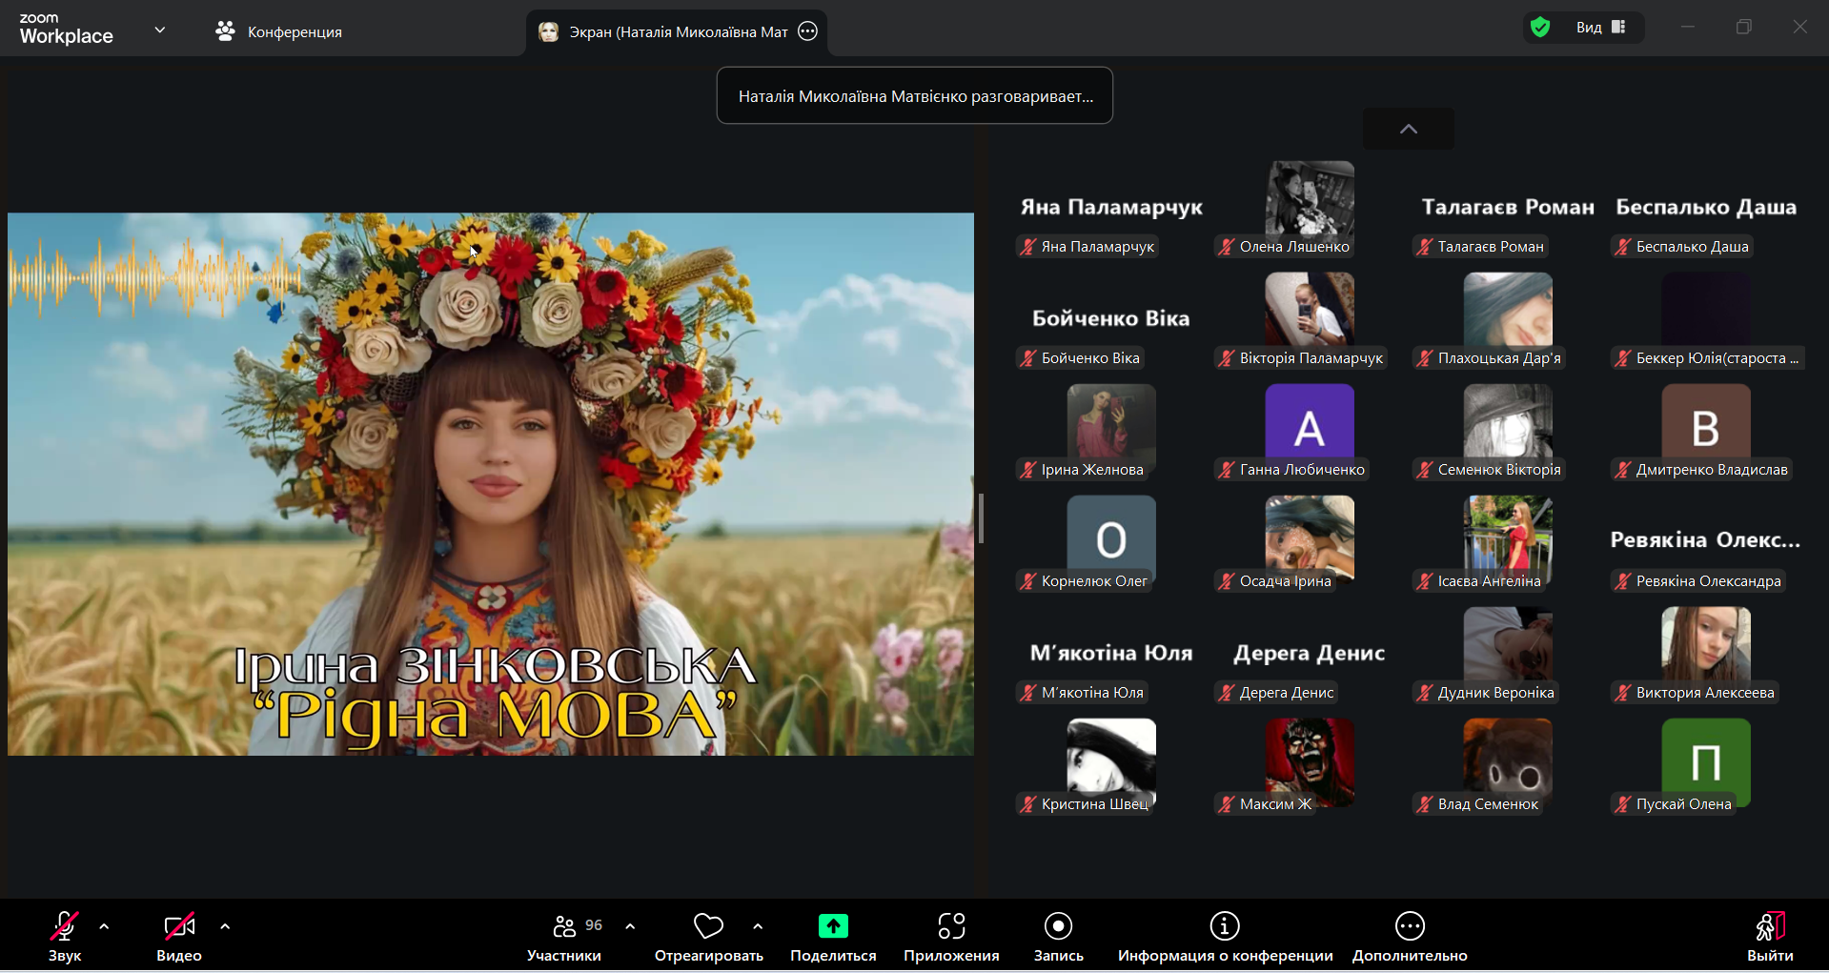Open Zoom Workplace dropdown chevron
The width and height of the screenshot is (1829, 973).
[x=160, y=30]
